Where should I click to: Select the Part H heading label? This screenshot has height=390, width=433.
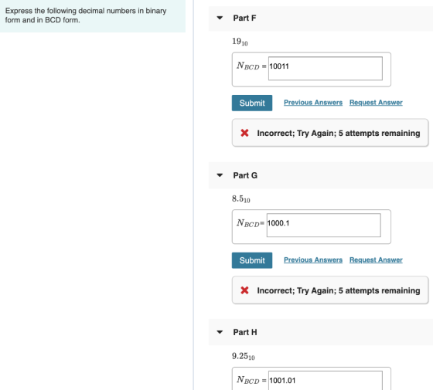tap(245, 332)
